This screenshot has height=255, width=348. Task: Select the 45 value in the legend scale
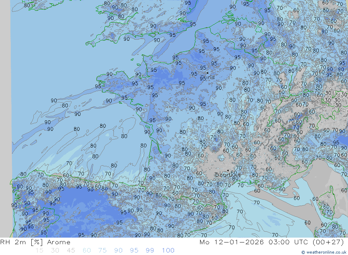71,250
